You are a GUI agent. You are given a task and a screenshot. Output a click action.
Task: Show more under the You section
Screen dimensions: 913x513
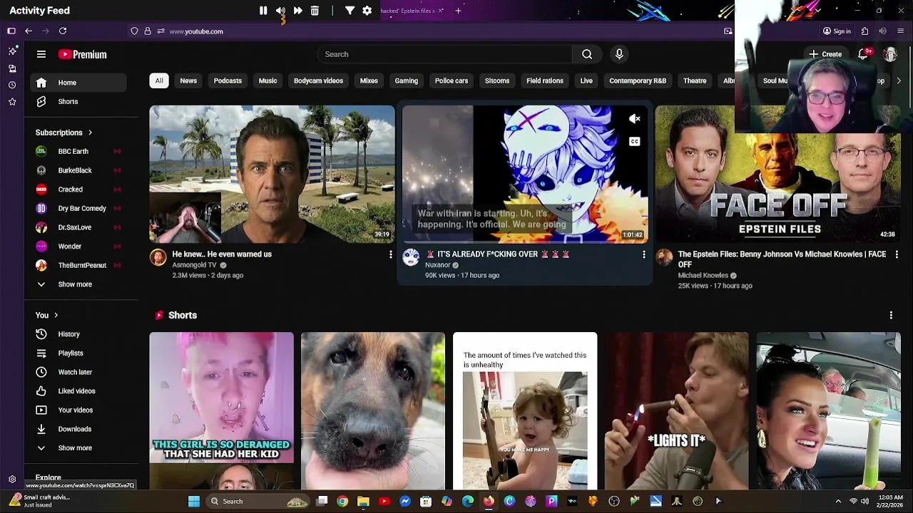78,448
